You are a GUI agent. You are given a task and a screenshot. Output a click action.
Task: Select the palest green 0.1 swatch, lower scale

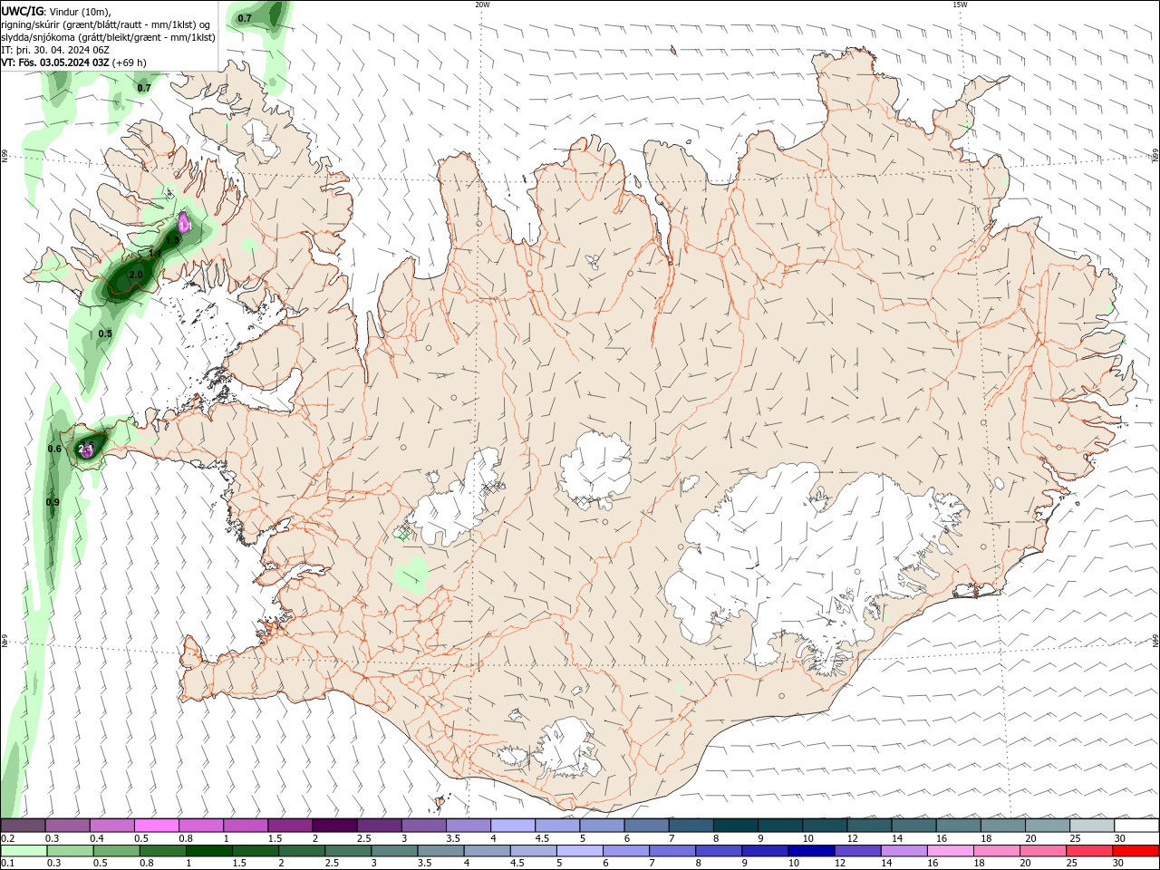click(24, 851)
